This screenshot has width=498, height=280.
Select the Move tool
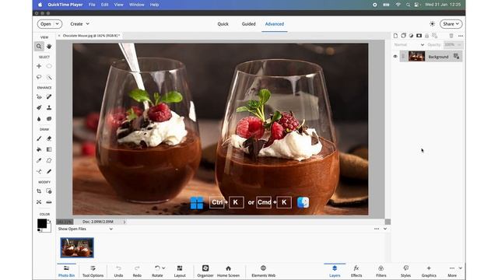coord(39,66)
